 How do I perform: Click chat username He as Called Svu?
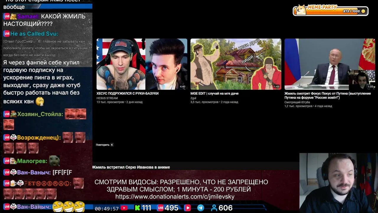pos(34,34)
